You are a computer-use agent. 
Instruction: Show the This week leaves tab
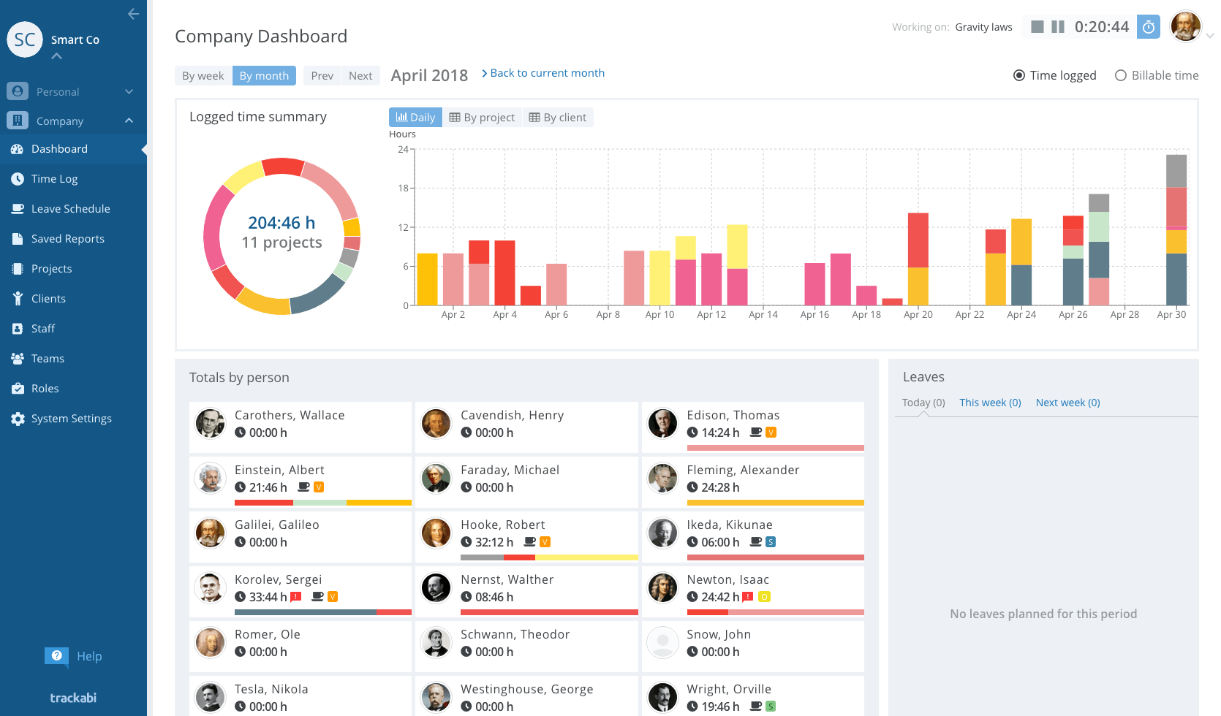[x=990, y=403]
